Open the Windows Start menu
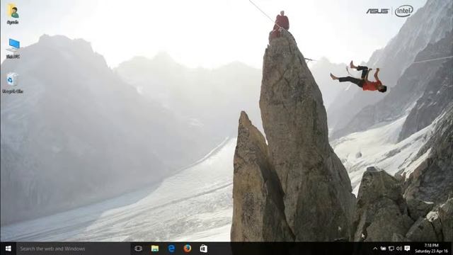Image resolution: width=453 pixels, height=255 pixels. point(8,249)
